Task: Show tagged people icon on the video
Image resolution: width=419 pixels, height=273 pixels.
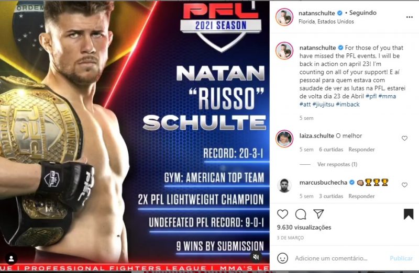Action: point(12,258)
